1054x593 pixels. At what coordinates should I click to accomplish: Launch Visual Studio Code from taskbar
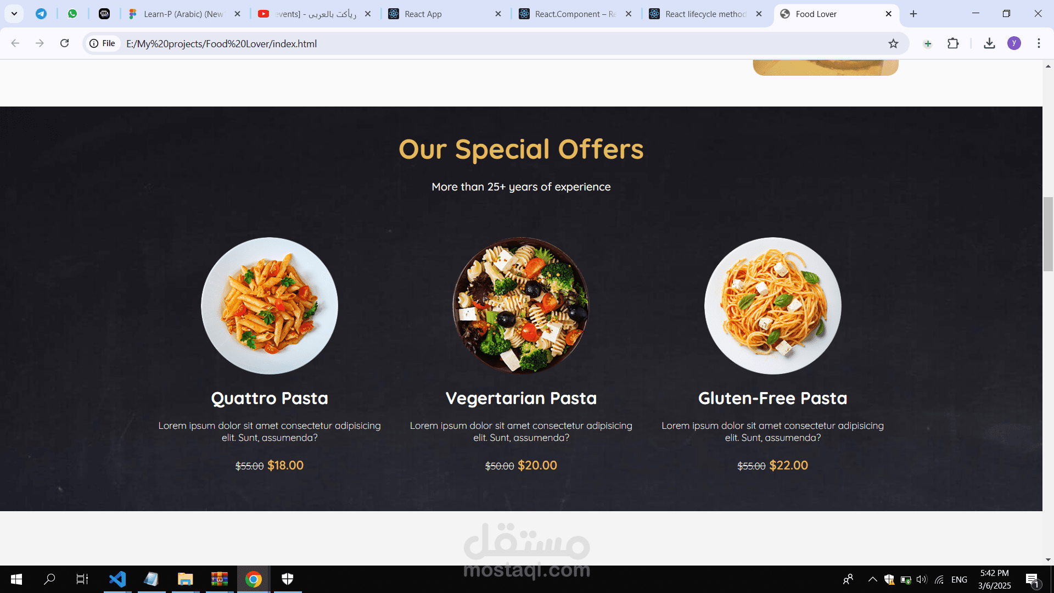pos(117,579)
